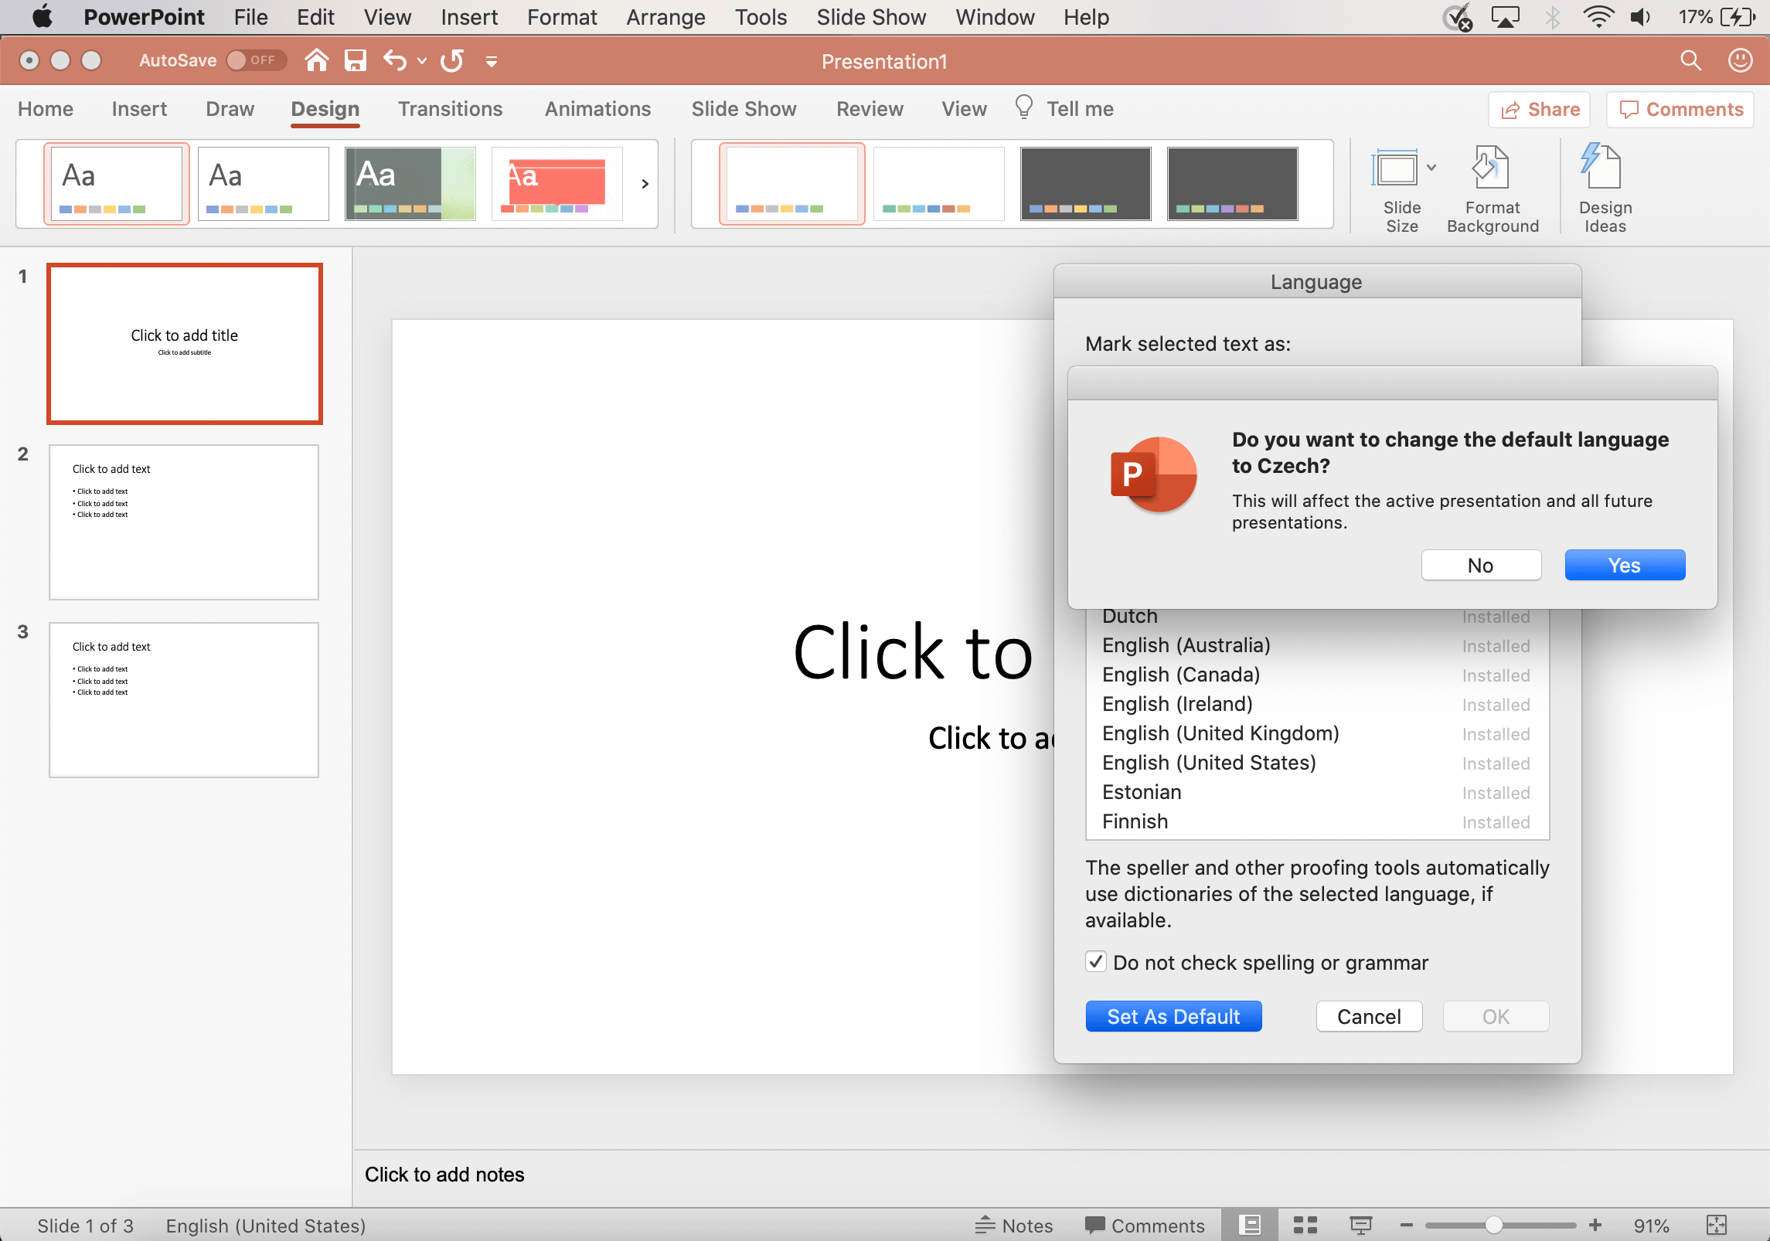Toggle Notes pane in status bar
Viewport: 1770px width, 1241px height.
pos(1013,1226)
